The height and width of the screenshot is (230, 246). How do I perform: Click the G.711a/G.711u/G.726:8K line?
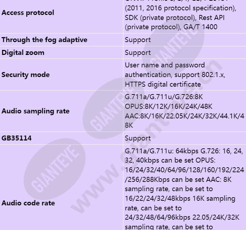tap(164, 97)
